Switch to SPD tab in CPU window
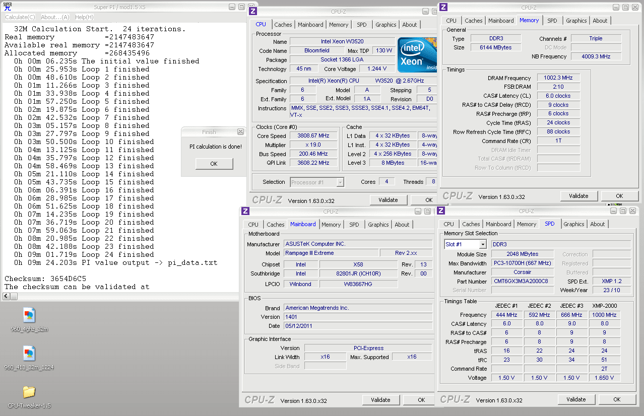This screenshot has width=644, height=416. click(362, 25)
